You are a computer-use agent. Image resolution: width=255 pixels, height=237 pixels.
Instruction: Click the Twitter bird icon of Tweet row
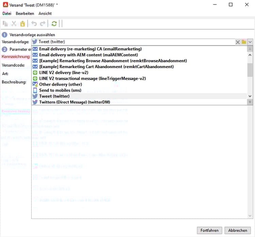click(x=35, y=96)
